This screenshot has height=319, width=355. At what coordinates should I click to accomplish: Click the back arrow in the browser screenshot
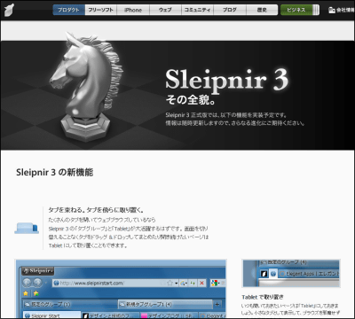pyautogui.click(x=28, y=283)
